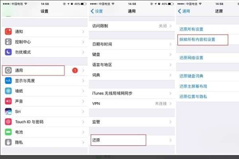The height and width of the screenshot is (159, 239).
Task: Tap the red Notifications (通知) icon
Action: tap(8, 31)
